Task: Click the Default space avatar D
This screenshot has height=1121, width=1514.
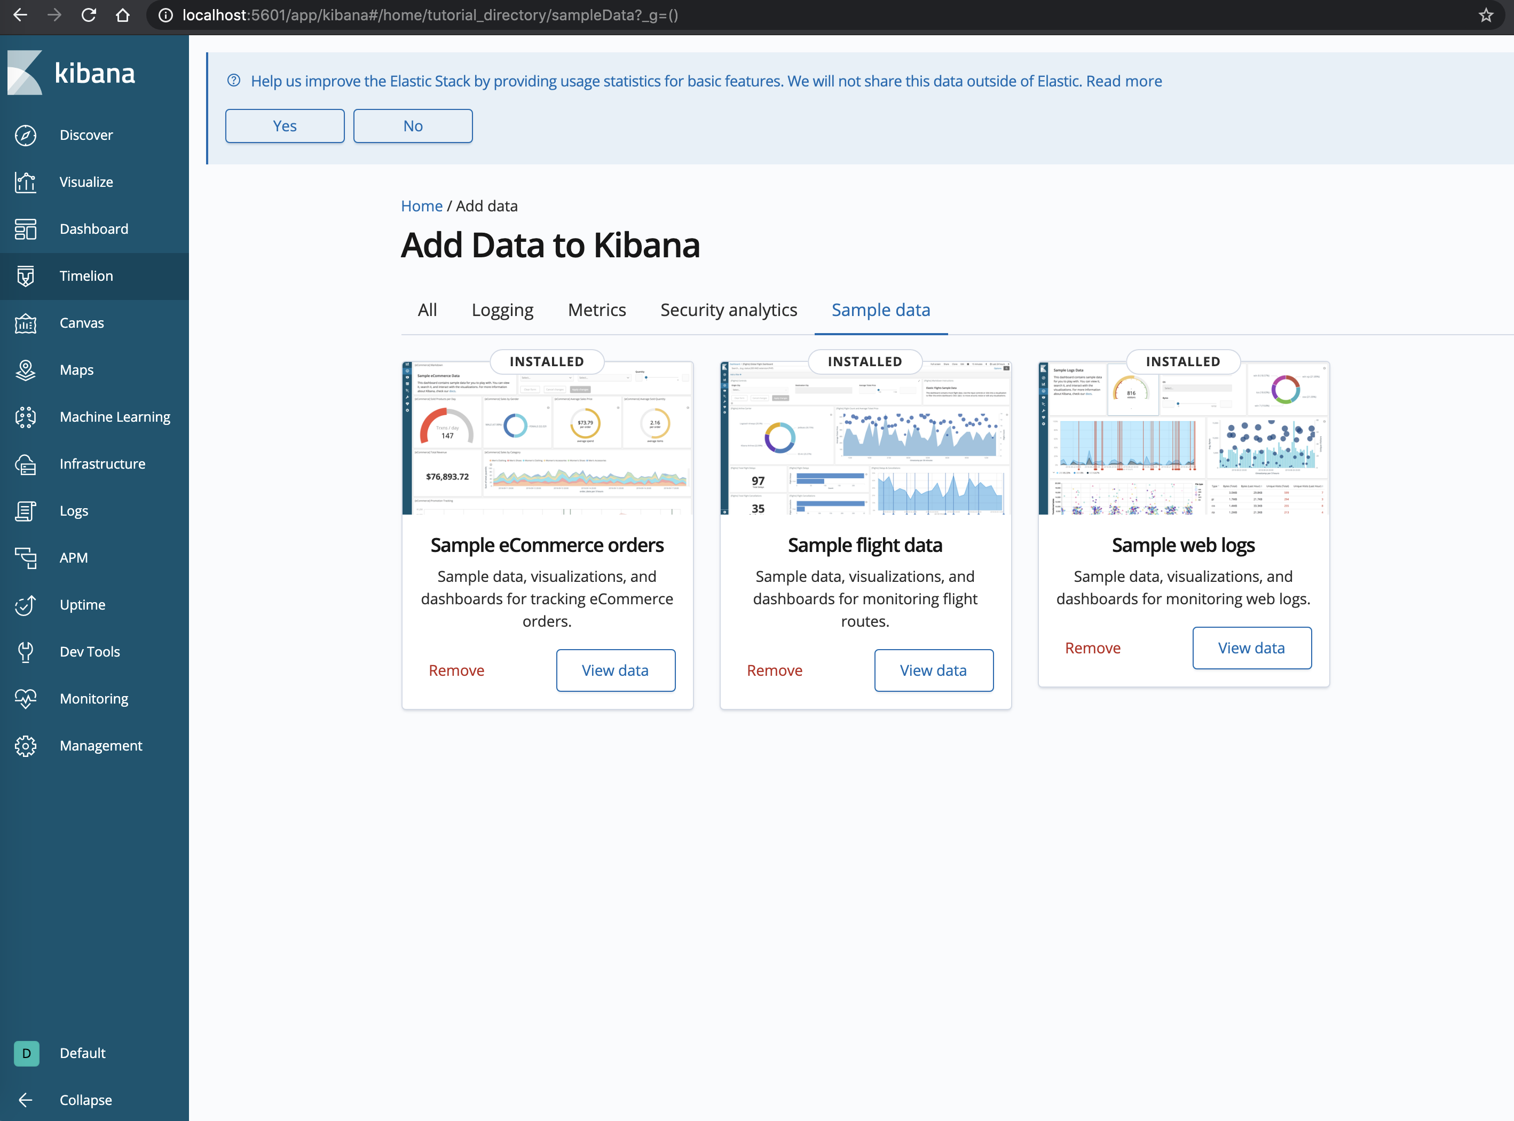Action: click(27, 1053)
